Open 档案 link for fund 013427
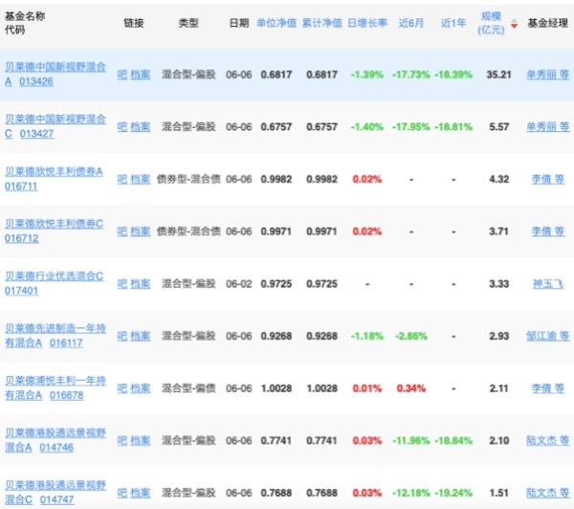Image resolution: width=574 pixels, height=509 pixels. (141, 127)
